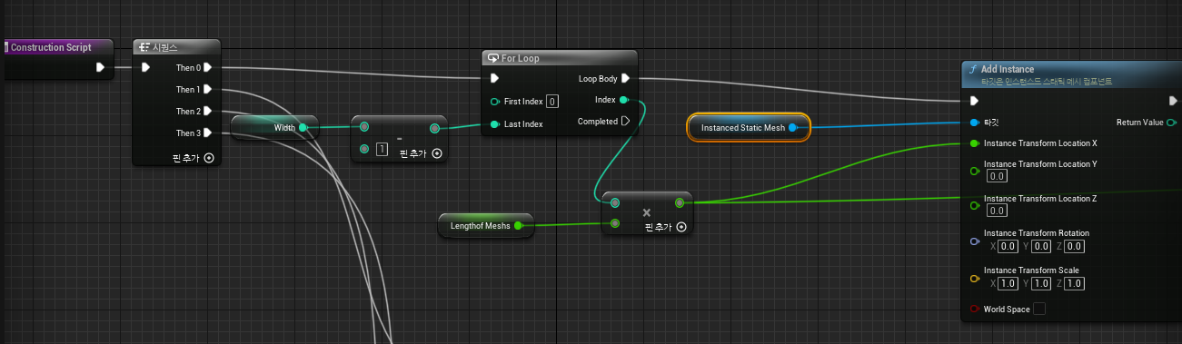Click the Rotation Y value field

1041,246
